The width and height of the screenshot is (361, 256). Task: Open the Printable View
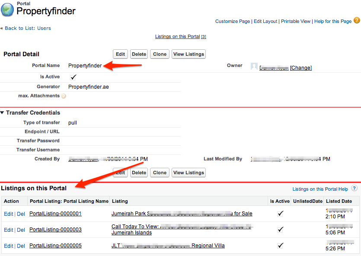point(296,21)
